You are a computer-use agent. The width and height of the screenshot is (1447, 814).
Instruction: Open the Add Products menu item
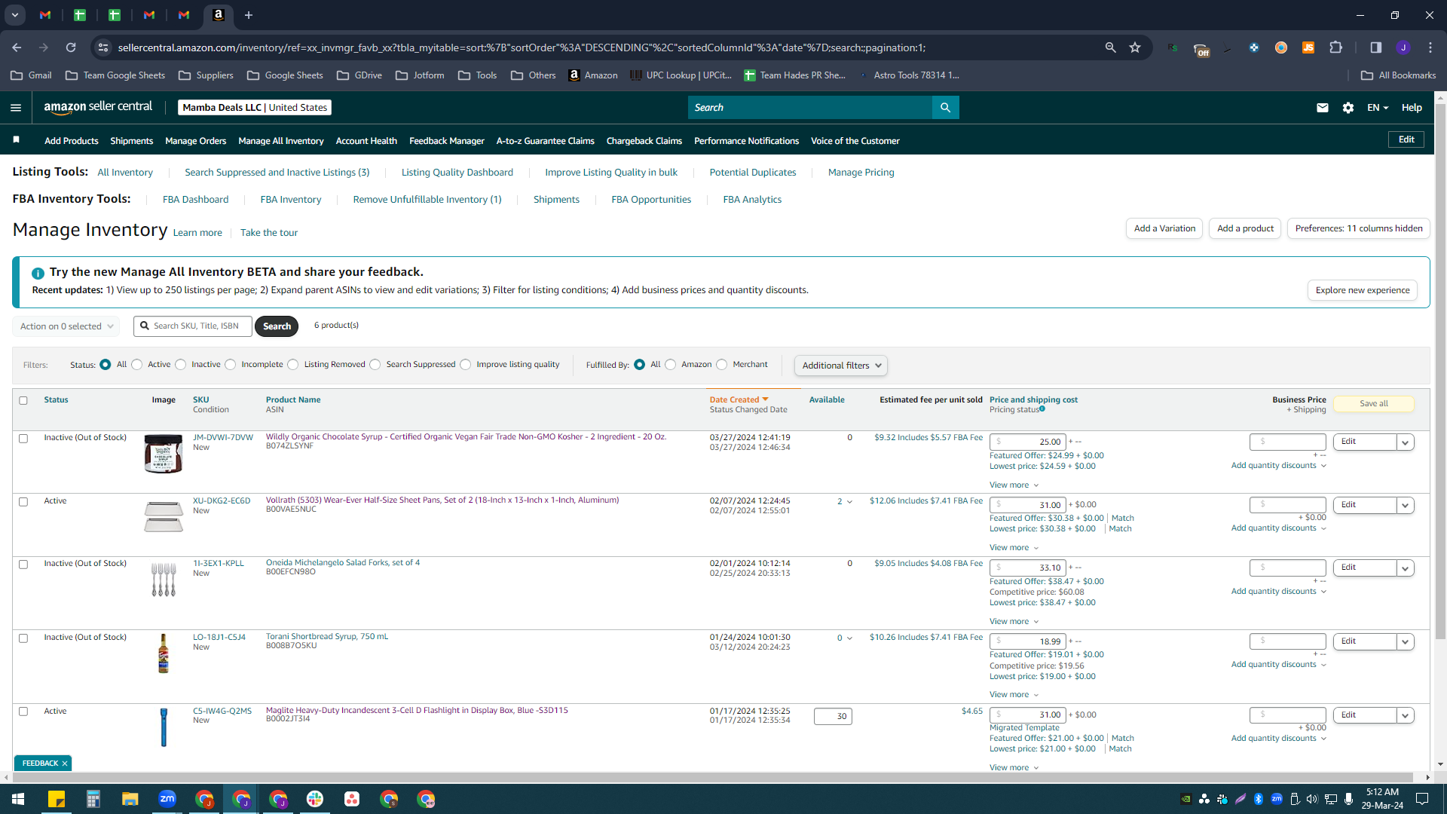(72, 141)
